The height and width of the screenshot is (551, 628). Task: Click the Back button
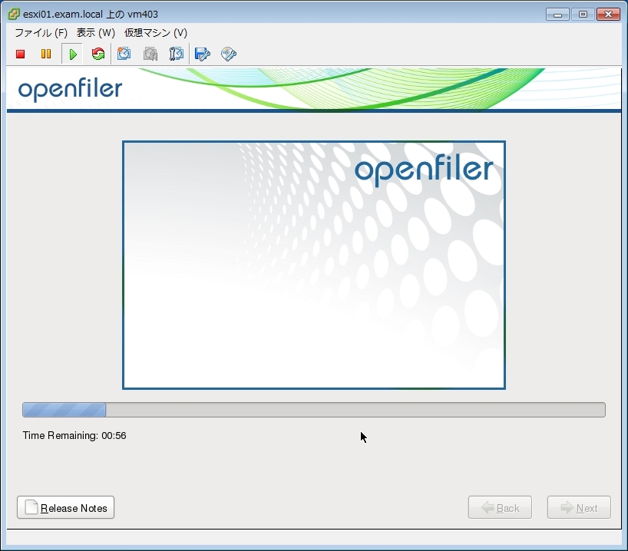click(x=501, y=507)
